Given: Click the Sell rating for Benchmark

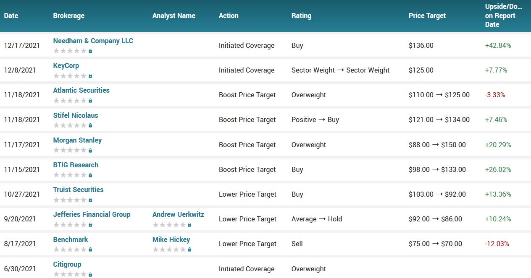Looking at the screenshot, I should tap(297, 244).
